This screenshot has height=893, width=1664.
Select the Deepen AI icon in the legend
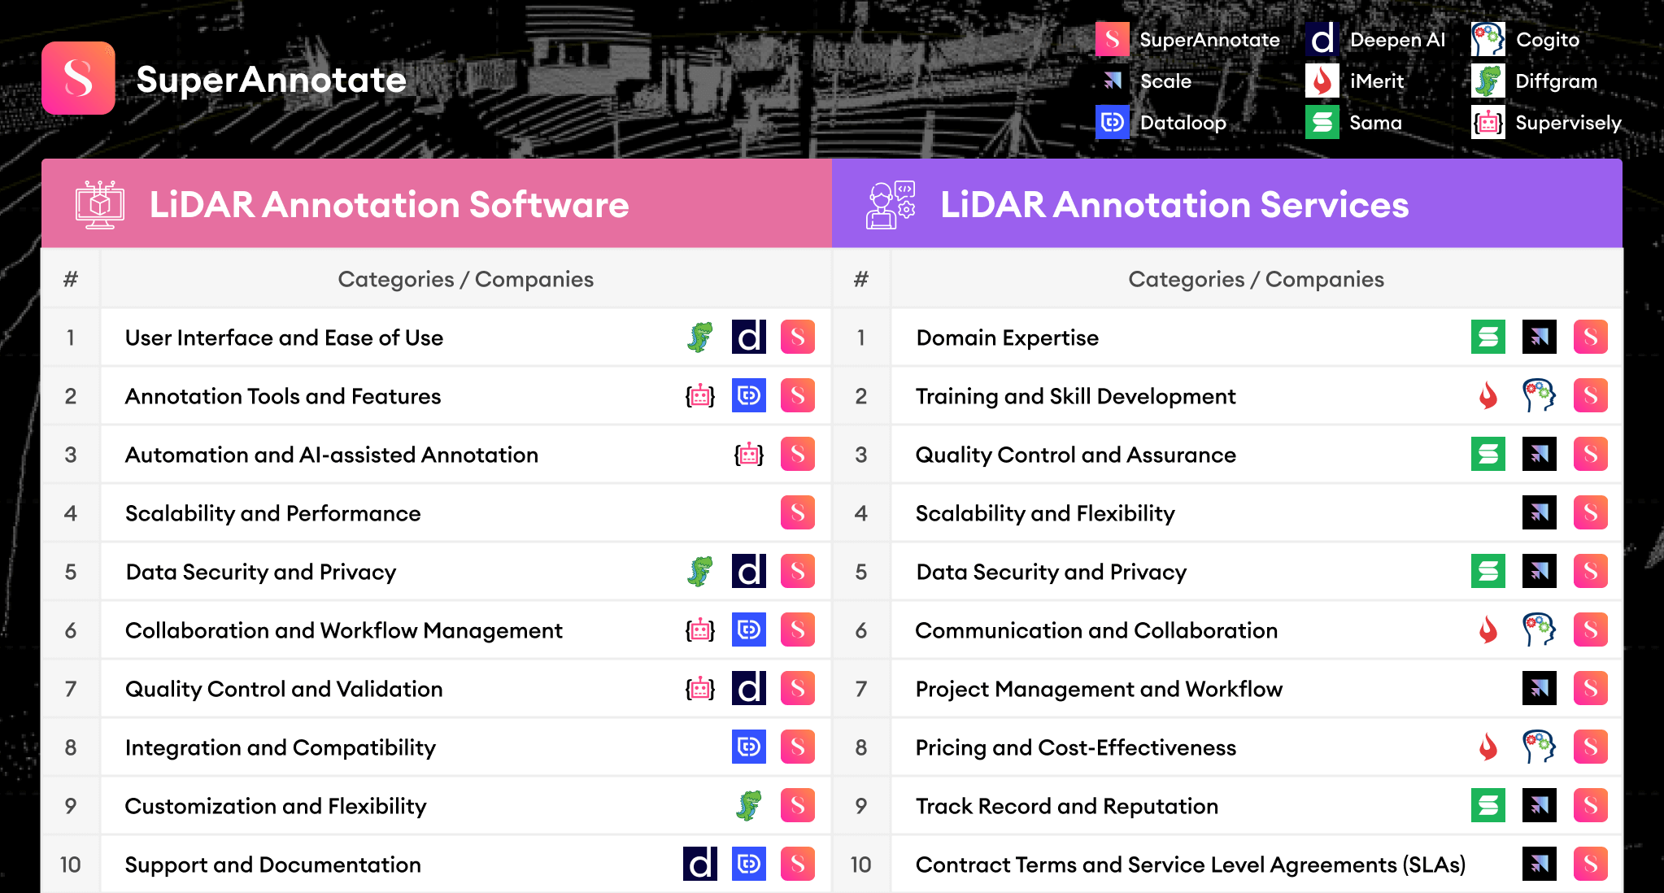pos(1322,39)
